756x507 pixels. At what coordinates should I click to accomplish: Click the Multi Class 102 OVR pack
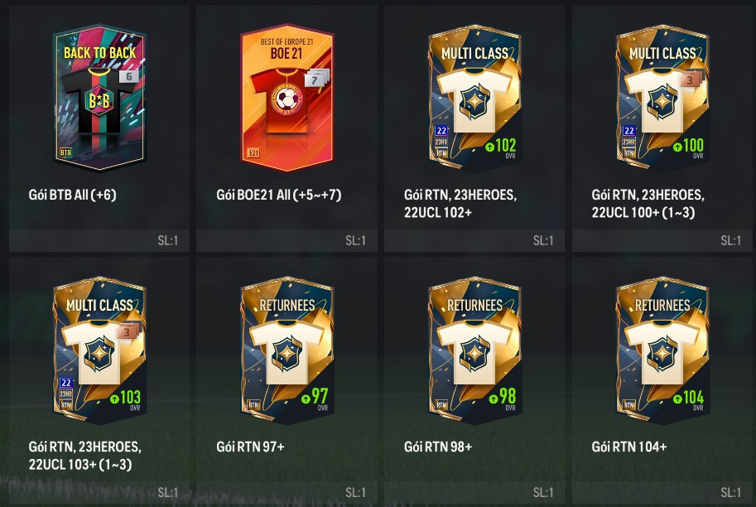(x=475, y=98)
